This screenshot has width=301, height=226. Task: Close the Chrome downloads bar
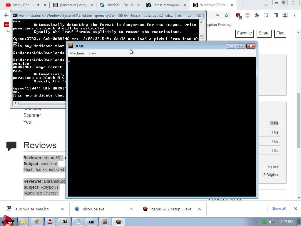coord(296,209)
